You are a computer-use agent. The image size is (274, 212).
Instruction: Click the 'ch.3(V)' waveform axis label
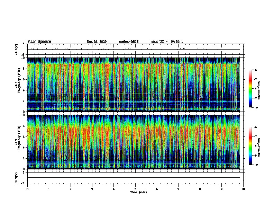click(x=17, y=178)
